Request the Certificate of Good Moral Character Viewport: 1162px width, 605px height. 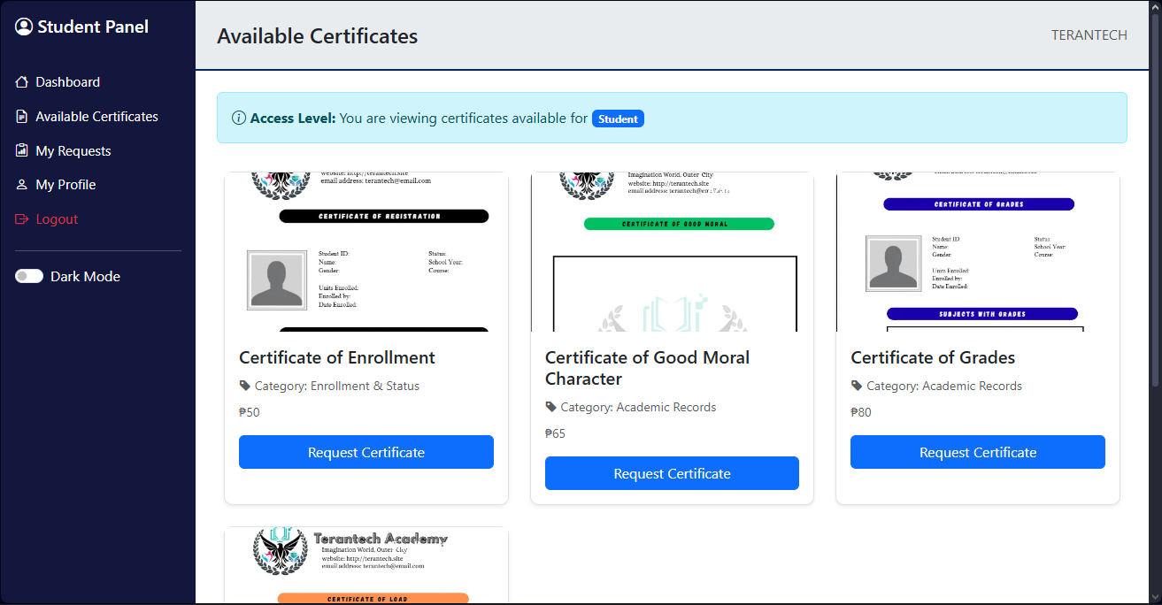pos(672,473)
